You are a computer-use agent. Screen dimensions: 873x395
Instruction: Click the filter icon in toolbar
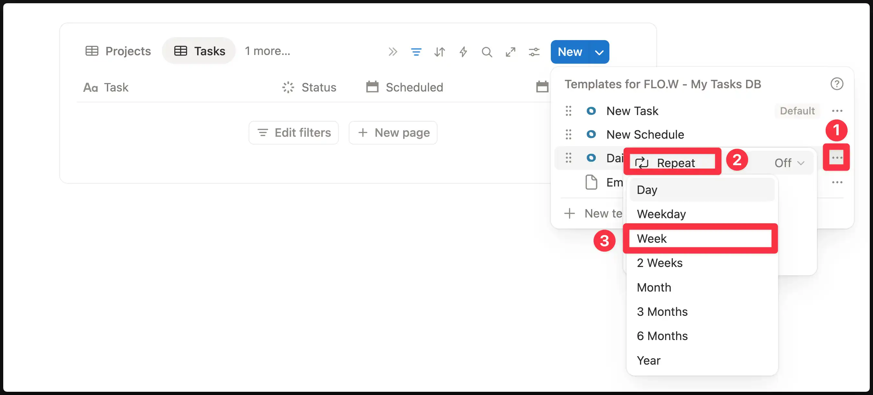click(x=416, y=52)
